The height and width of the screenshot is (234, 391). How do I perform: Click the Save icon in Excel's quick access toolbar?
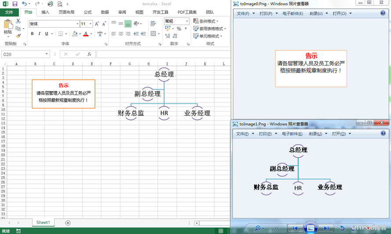[15, 4]
